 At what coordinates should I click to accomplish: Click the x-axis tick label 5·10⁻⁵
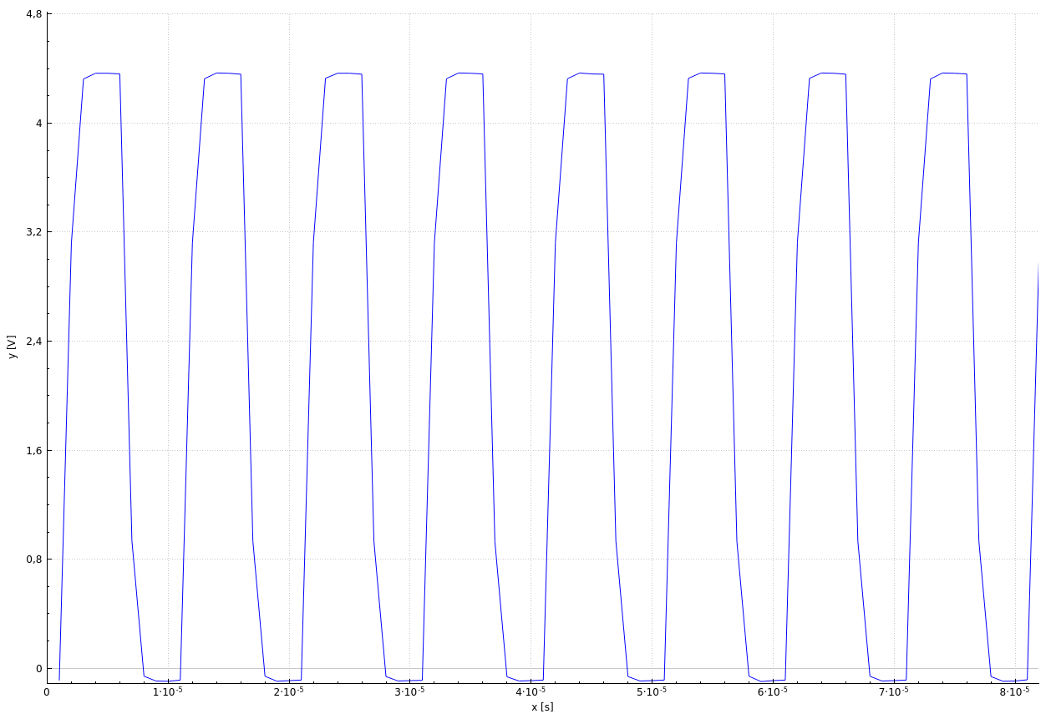(x=652, y=691)
